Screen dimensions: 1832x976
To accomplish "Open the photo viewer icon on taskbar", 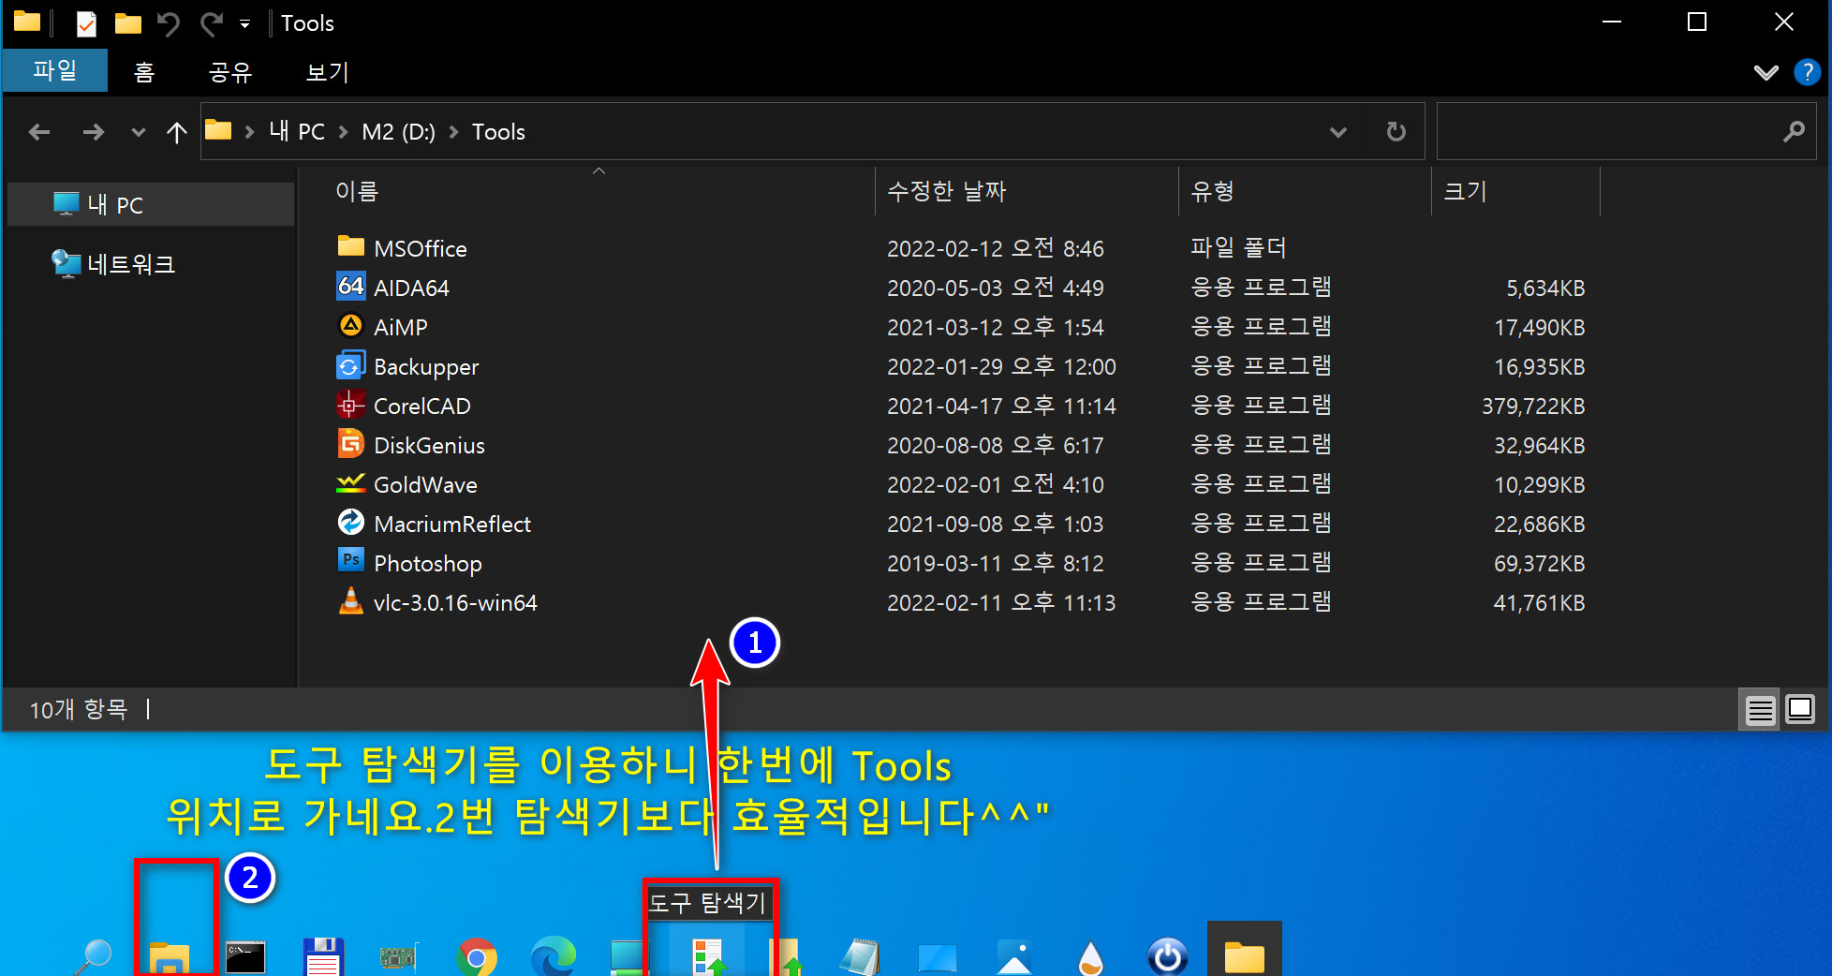I will point(1014,957).
